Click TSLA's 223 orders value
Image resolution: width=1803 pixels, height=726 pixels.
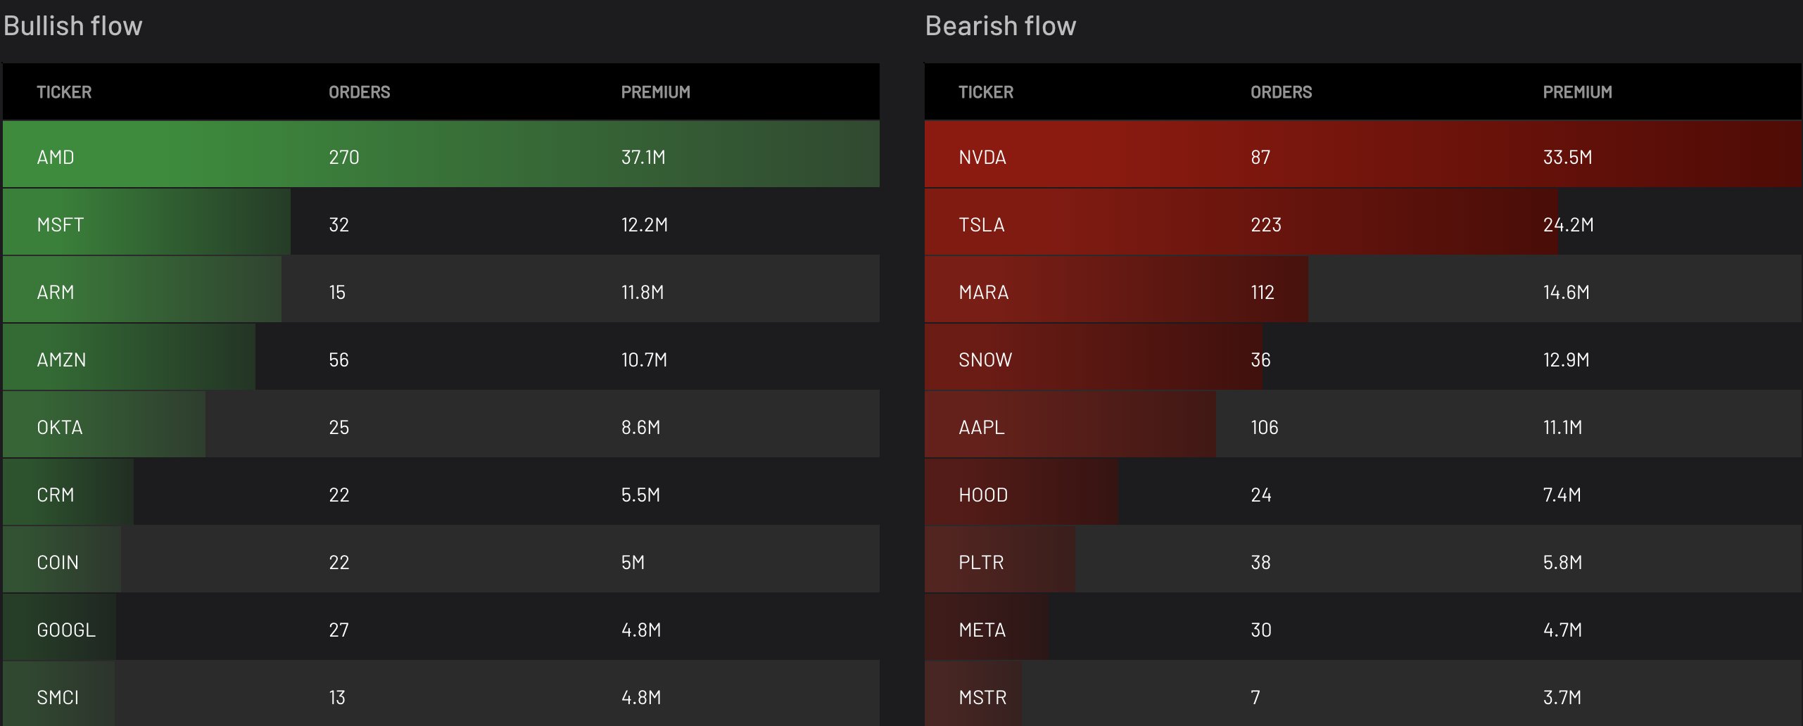(1266, 224)
